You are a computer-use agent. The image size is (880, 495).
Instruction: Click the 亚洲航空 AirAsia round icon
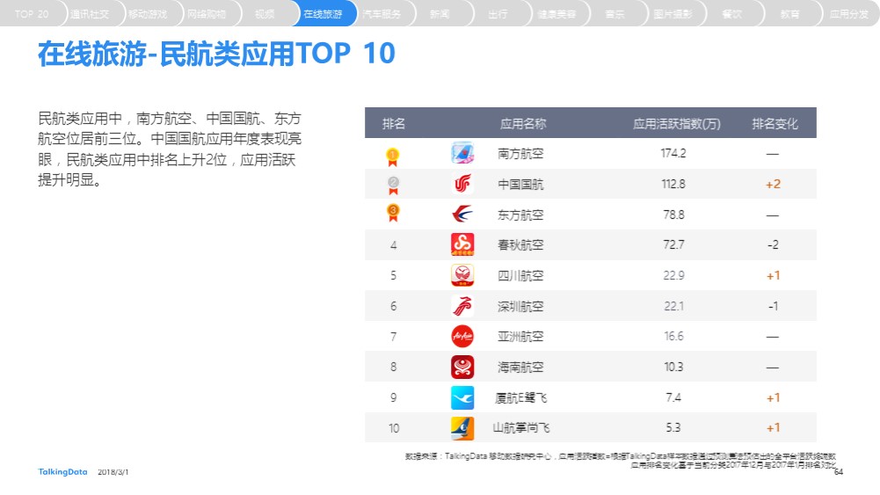click(462, 336)
